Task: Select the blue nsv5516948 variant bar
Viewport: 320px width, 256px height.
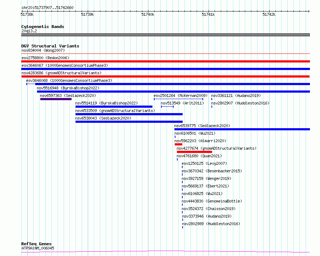Action: [x=173, y=92]
